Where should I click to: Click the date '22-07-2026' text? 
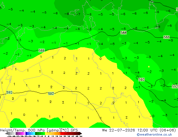(122, 130)
